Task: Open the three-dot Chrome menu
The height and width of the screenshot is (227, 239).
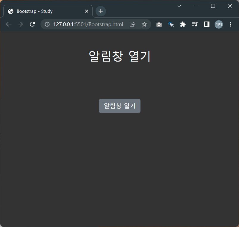Action: 231,24
